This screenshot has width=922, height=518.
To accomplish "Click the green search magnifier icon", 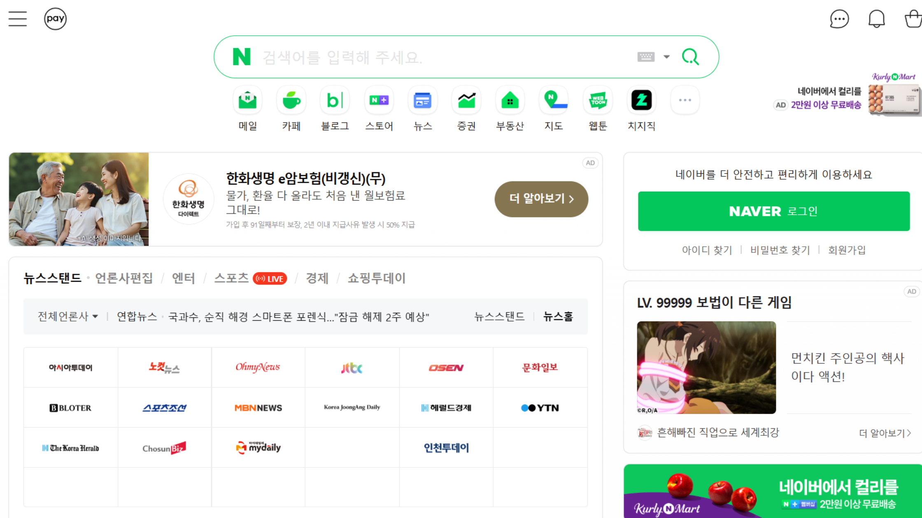I will pos(690,57).
